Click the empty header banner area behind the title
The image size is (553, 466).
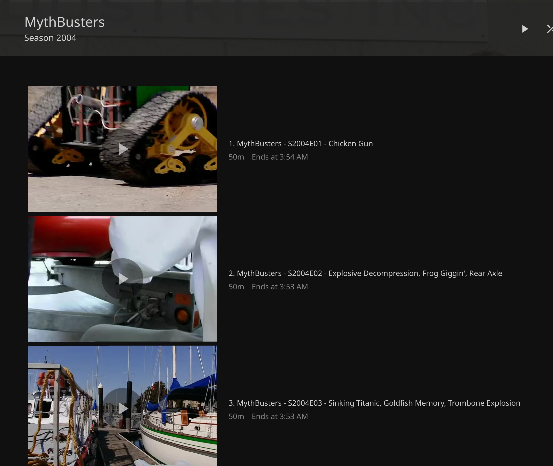coord(291,29)
